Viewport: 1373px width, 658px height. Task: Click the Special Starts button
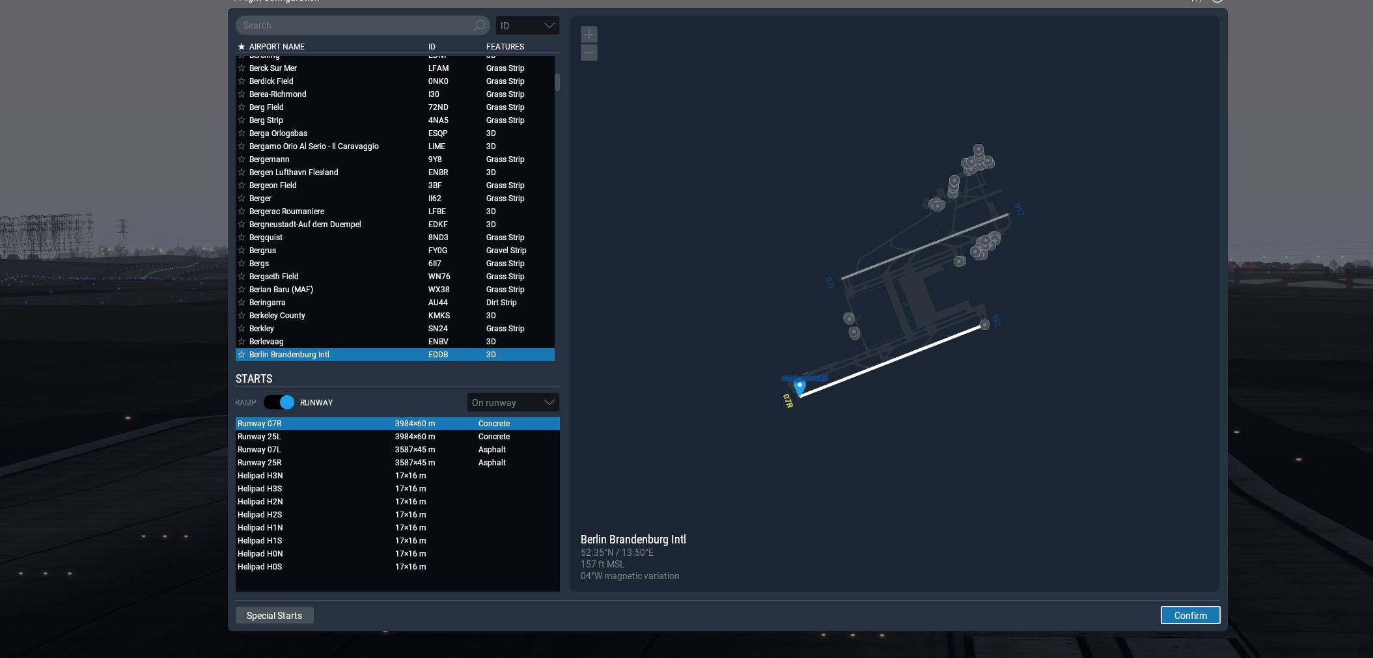coord(274,615)
